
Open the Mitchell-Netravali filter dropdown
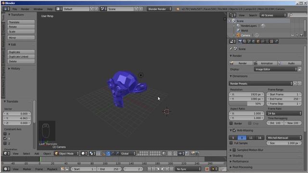coord(284,138)
